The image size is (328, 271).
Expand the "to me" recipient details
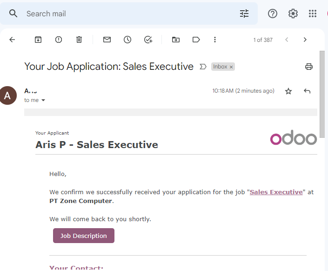[43, 100]
